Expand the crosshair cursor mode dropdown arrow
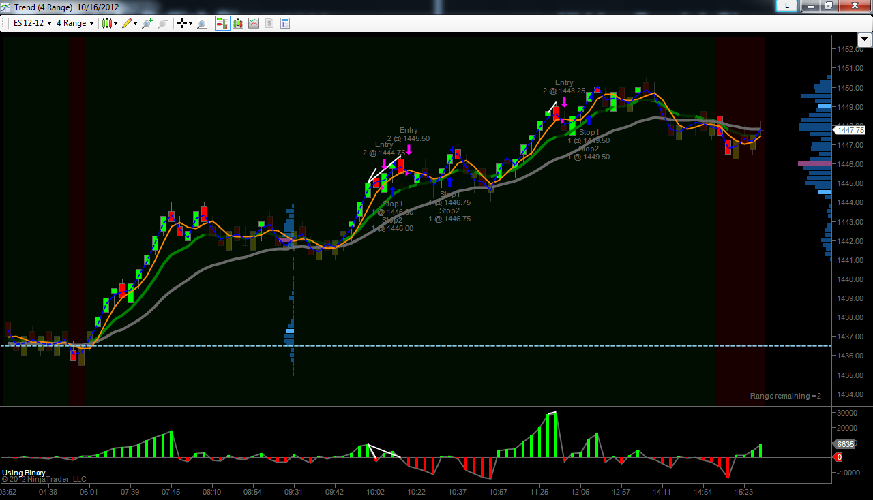This screenshot has height=500, width=873. [x=190, y=24]
